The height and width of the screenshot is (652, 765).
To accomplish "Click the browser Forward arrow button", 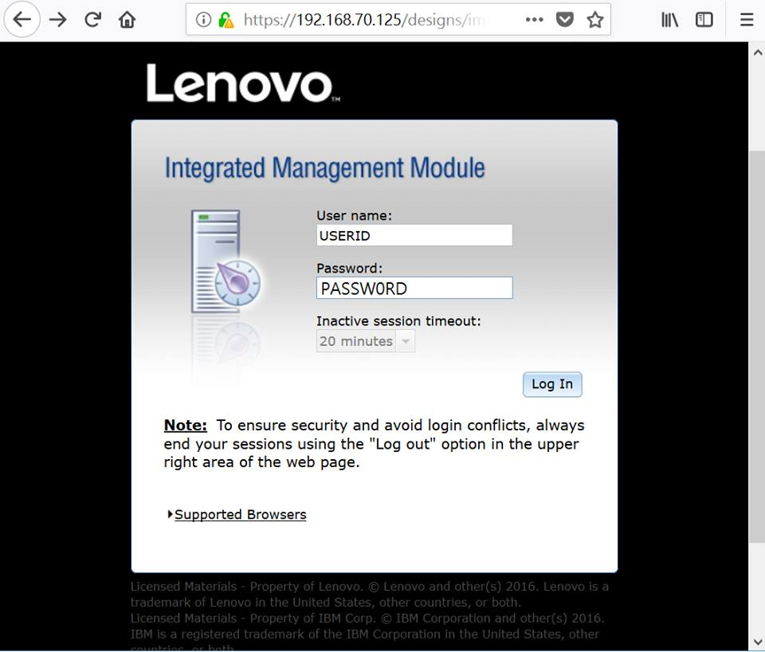I will coord(57,20).
